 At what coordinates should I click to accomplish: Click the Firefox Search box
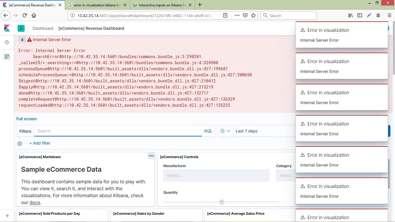(x=289, y=16)
